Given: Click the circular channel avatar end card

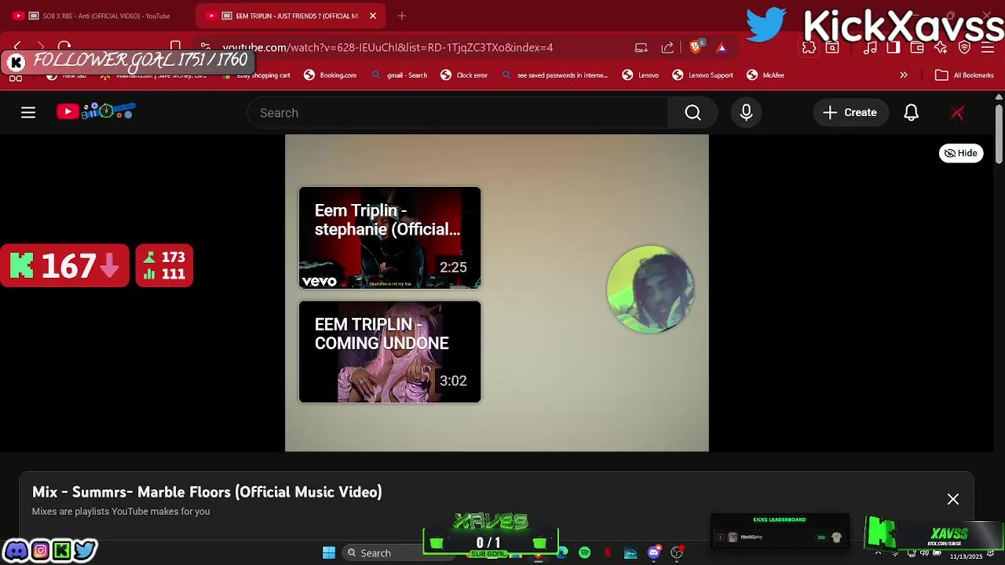Looking at the screenshot, I should point(650,290).
